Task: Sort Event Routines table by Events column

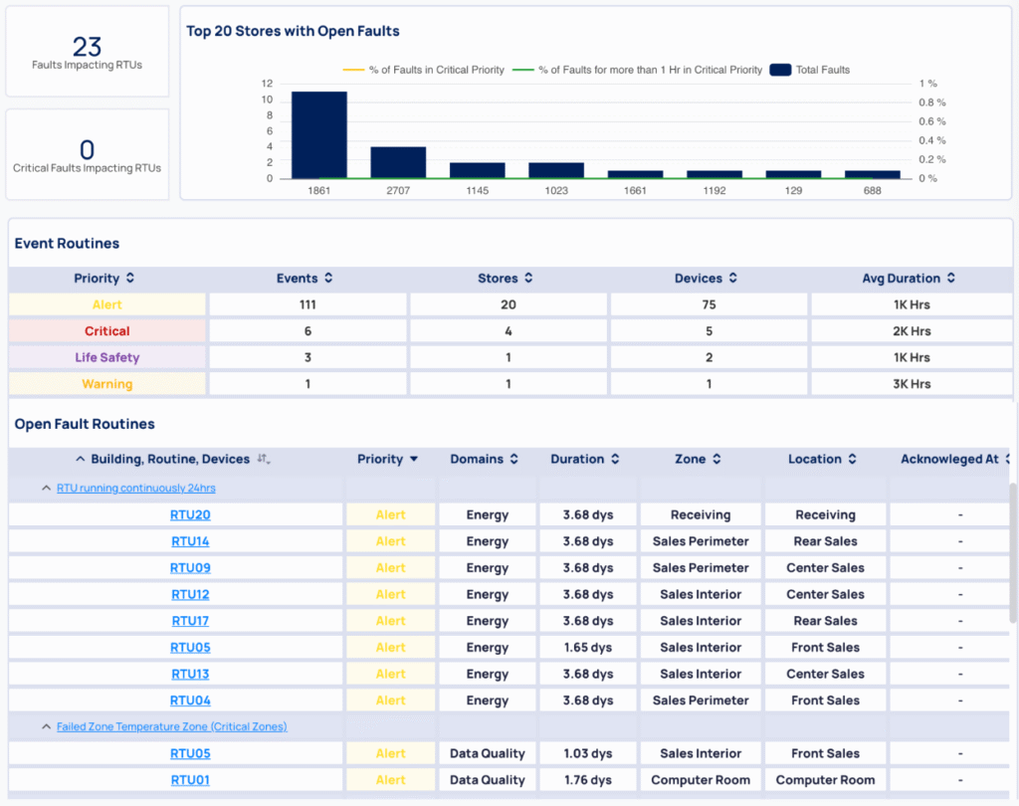Action: (328, 279)
